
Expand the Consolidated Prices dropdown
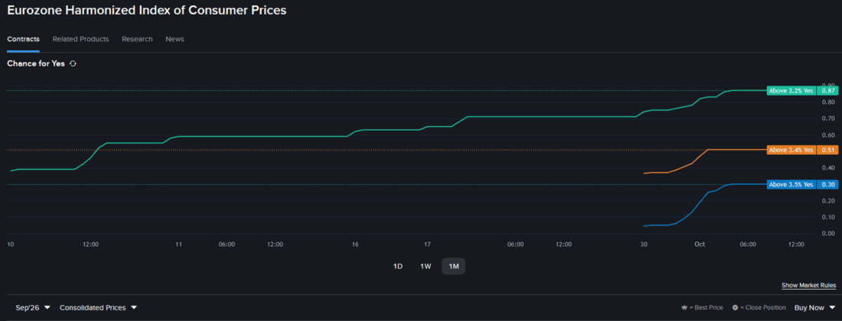pyautogui.click(x=98, y=307)
